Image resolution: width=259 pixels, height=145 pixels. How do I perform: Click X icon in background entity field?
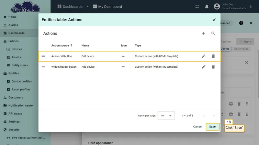pos(246,62)
